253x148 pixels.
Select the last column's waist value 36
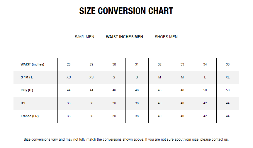pyautogui.click(x=228, y=64)
